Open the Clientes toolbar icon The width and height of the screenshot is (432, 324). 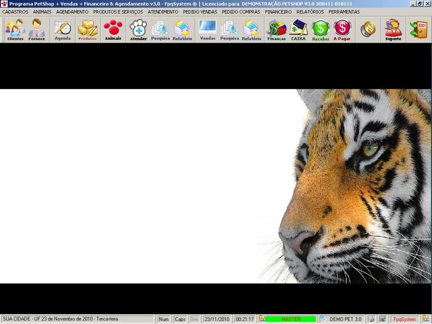15,30
